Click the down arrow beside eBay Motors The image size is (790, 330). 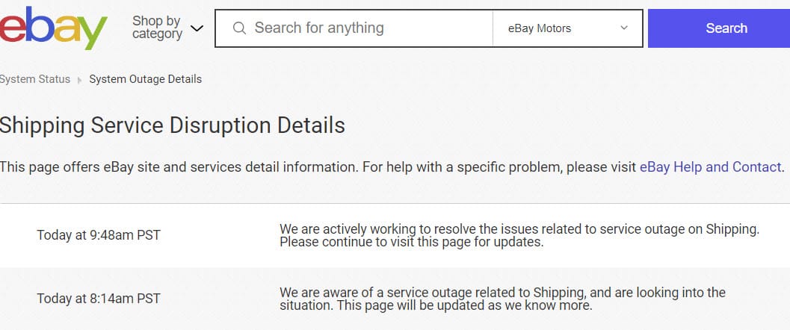(x=624, y=28)
